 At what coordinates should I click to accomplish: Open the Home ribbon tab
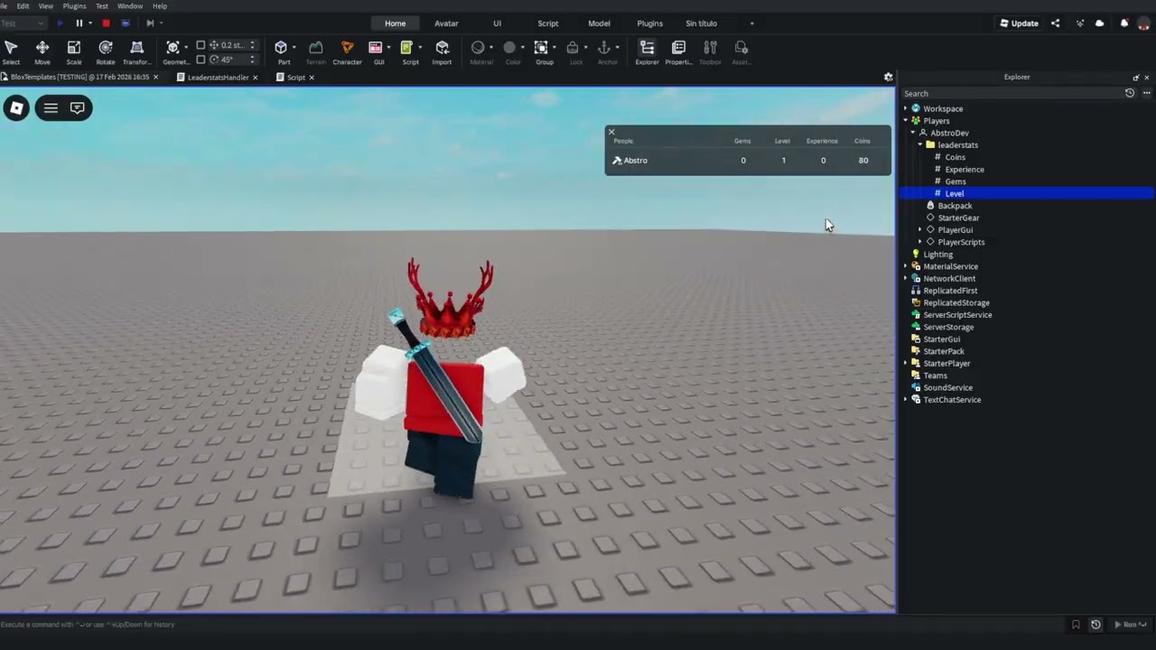tap(396, 23)
